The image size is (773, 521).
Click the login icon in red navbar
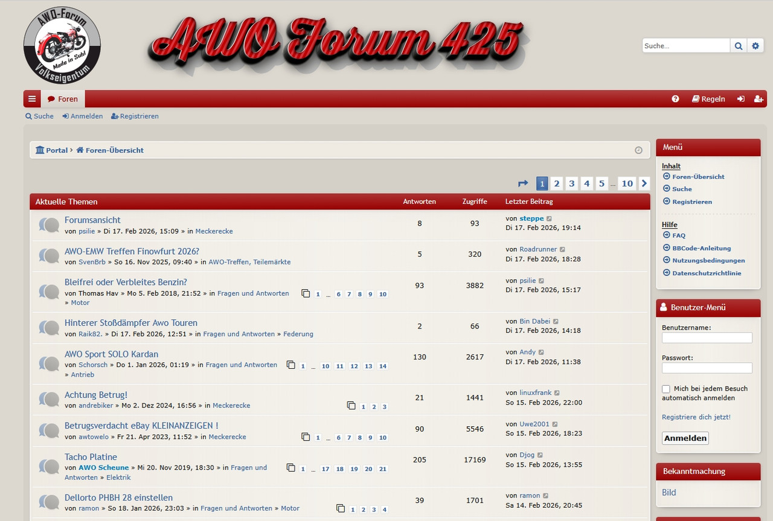click(x=741, y=99)
